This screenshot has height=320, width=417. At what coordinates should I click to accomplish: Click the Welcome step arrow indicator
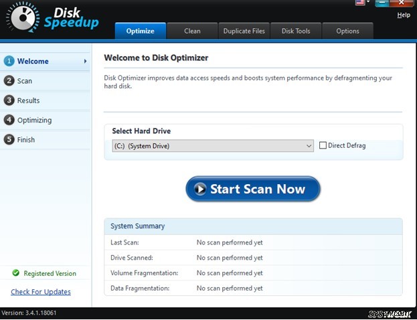point(85,61)
